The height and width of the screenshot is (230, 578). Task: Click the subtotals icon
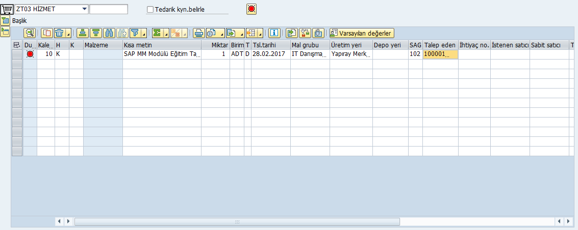(x=176, y=33)
